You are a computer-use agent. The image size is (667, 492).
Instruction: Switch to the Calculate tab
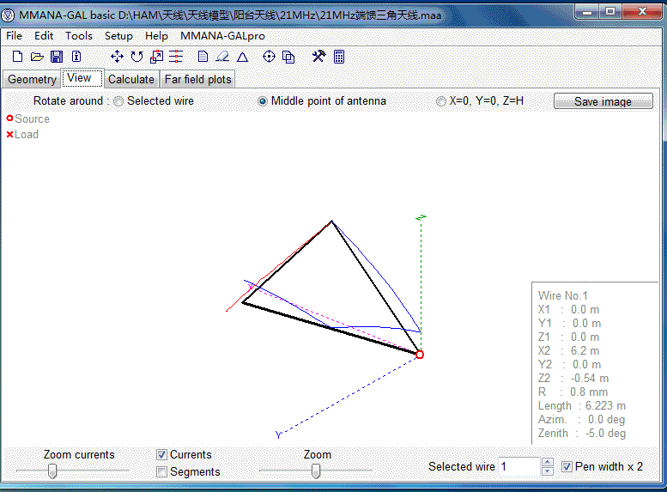pyautogui.click(x=131, y=79)
